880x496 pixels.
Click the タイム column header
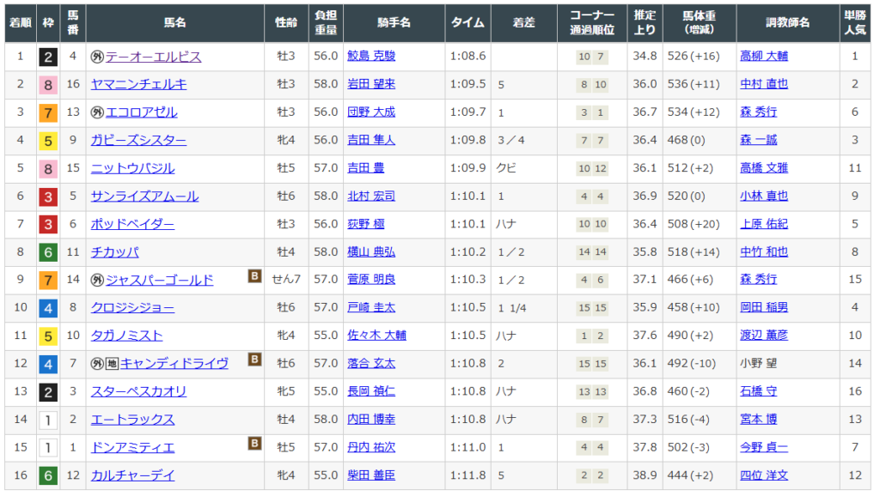[x=468, y=23]
